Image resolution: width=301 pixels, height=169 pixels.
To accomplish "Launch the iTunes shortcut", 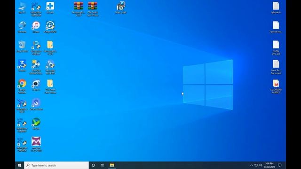I will click(36, 27).
